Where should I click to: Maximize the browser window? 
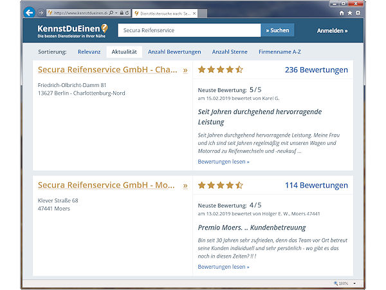(x=343, y=4)
